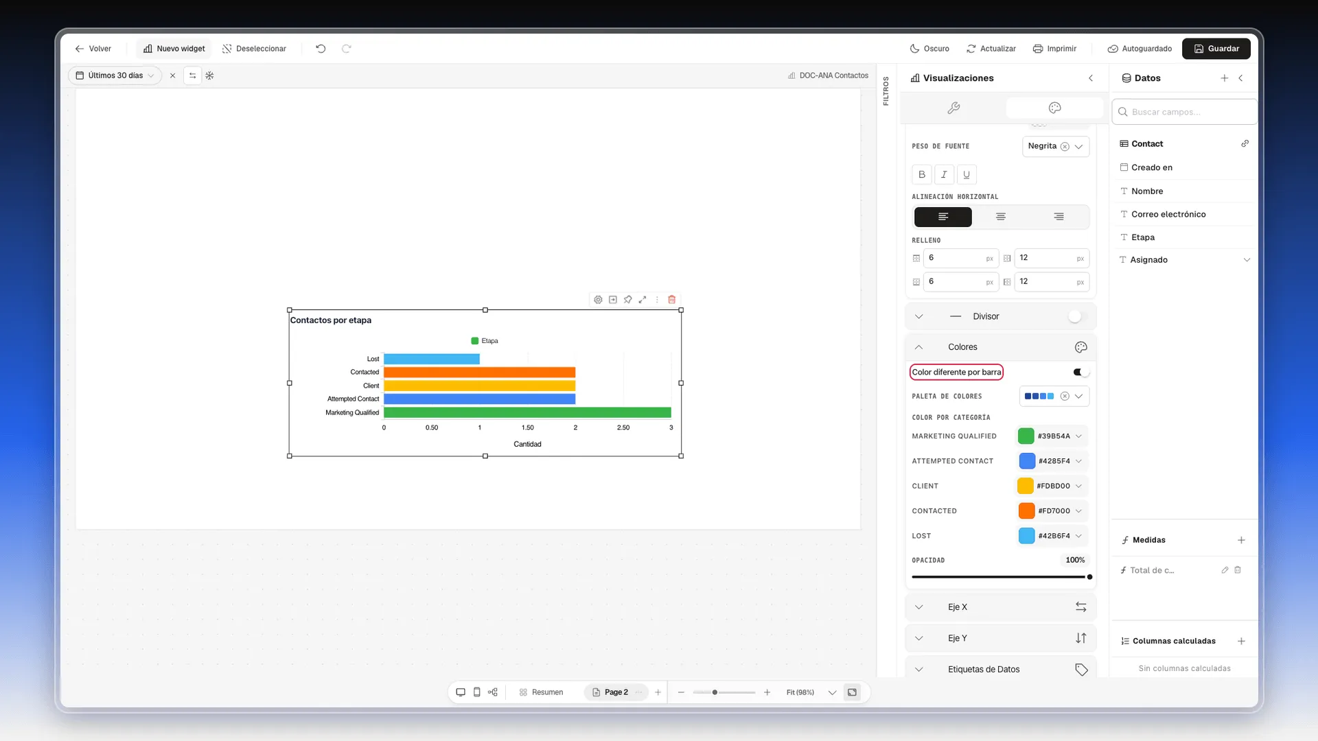Click the pin icon above the chart
This screenshot has height=741, width=1318.
627,300
